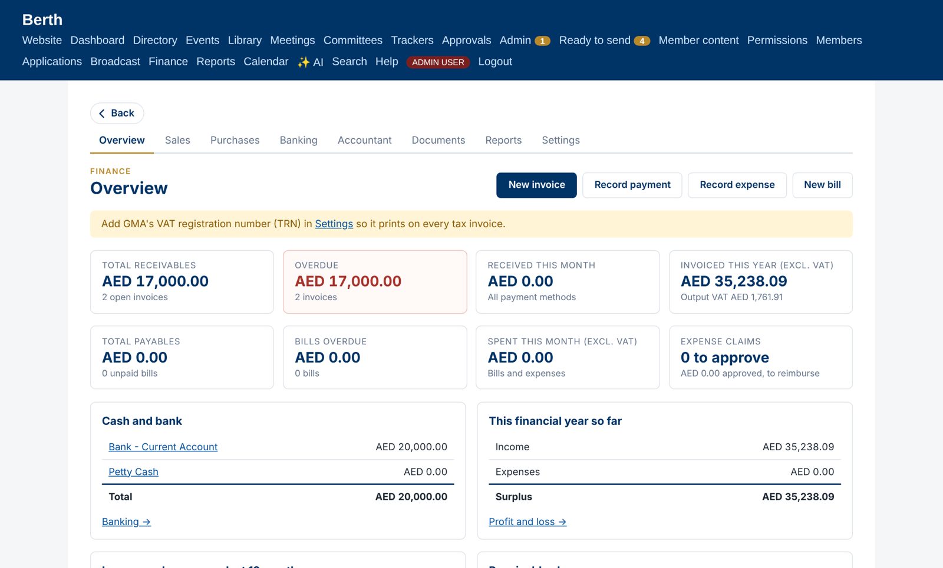943x568 pixels.
Task: Open the Sales tab
Action: (x=177, y=140)
